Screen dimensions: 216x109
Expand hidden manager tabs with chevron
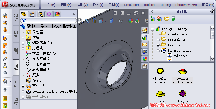pyautogui.click(x=74, y=14)
